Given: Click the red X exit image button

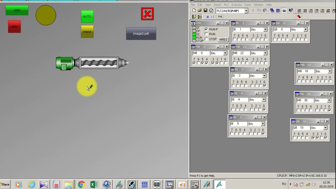Looking at the screenshot, I should pyautogui.click(x=147, y=14).
